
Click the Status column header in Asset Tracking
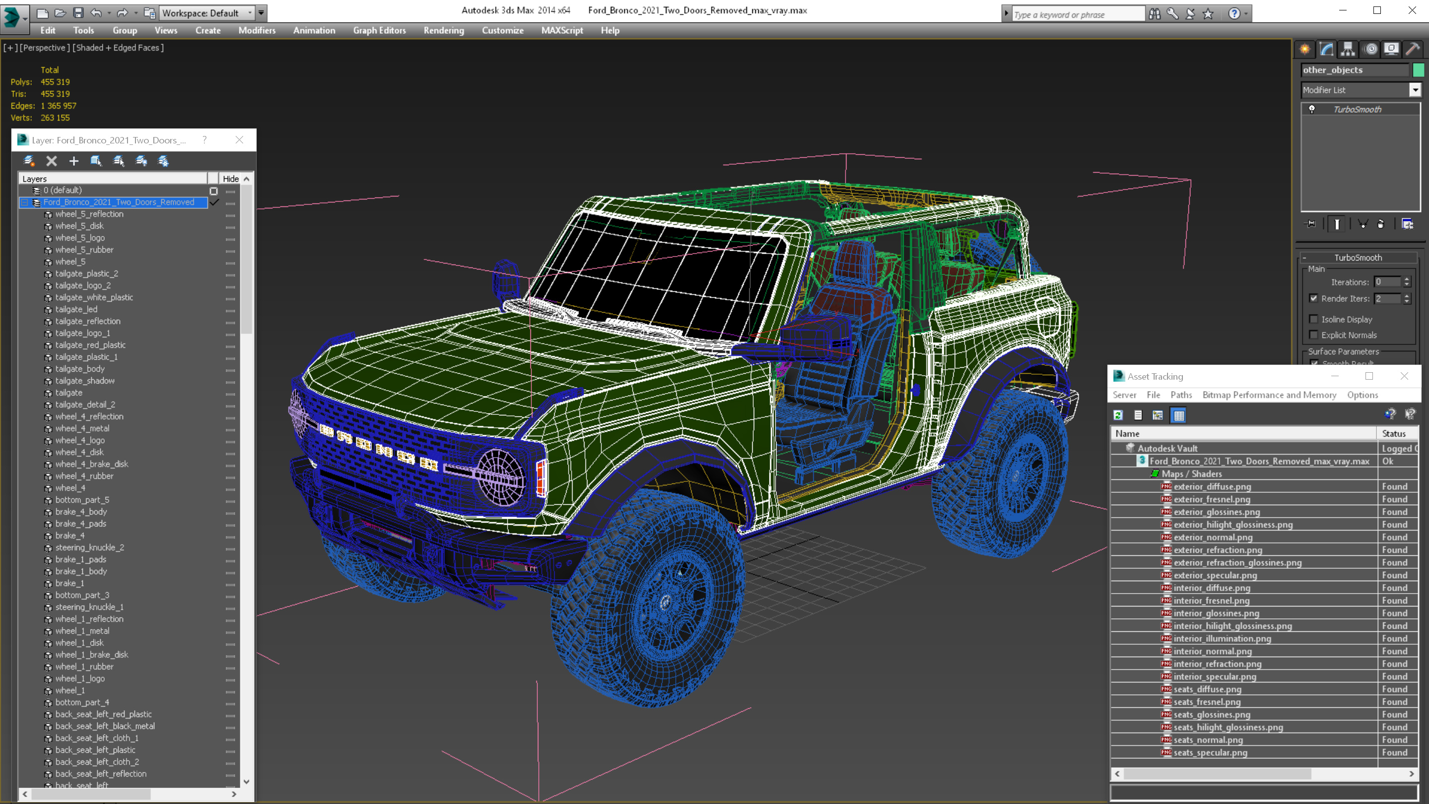coord(1397,434)
